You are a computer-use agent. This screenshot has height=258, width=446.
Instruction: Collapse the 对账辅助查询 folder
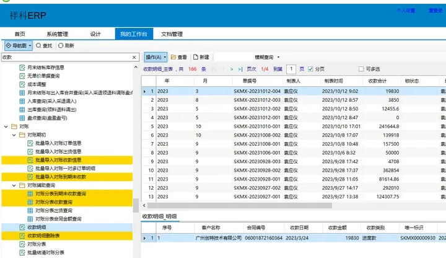coord(14,185)
